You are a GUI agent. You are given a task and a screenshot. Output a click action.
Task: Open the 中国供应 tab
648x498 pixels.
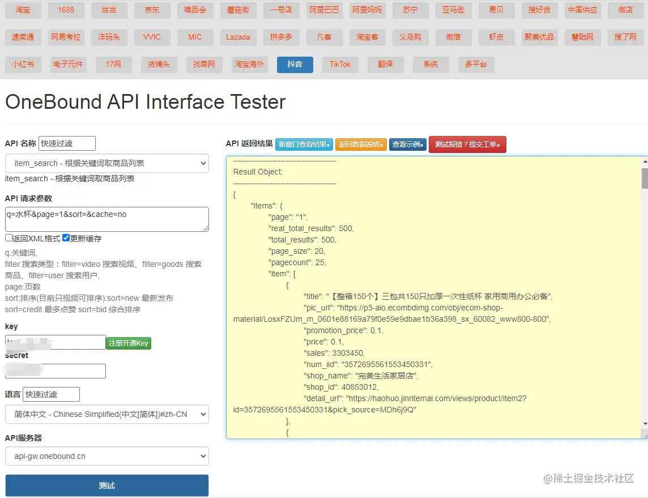click(582, 10)
